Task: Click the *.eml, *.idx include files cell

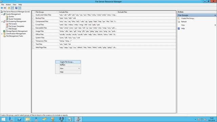Action: click(79, 25)
